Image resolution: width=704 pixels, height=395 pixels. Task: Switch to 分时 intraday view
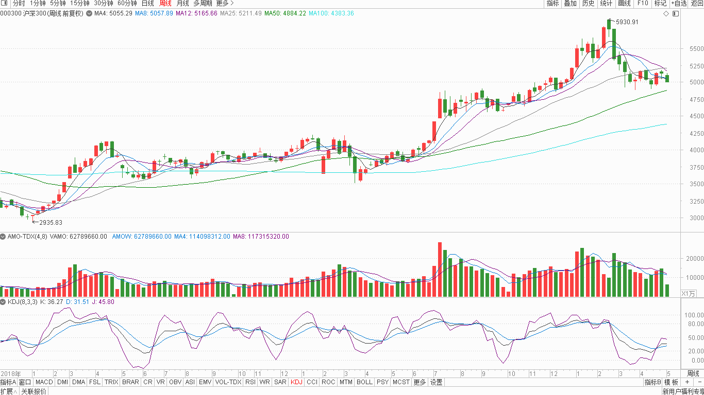click(19, 3)
